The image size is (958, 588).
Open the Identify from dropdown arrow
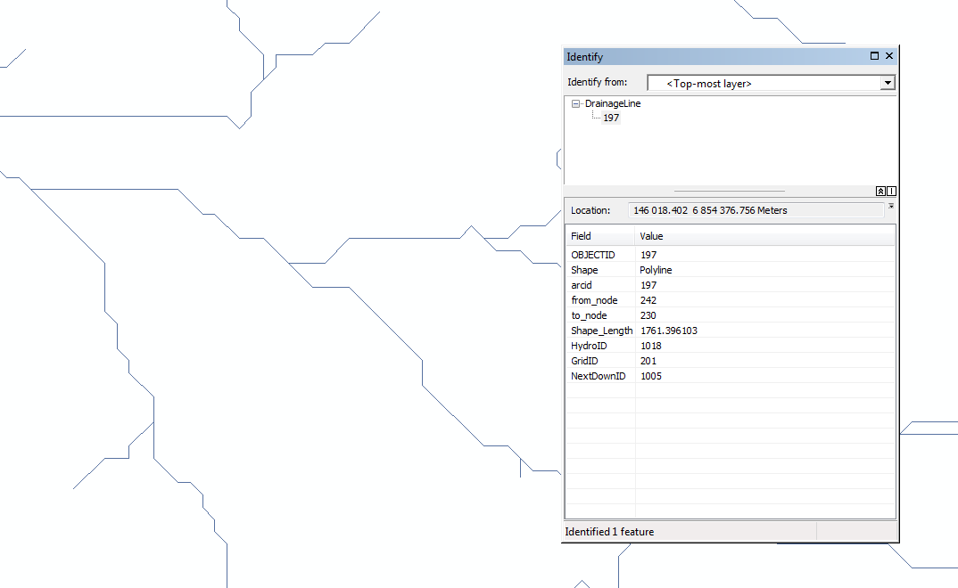coord(887,83)
